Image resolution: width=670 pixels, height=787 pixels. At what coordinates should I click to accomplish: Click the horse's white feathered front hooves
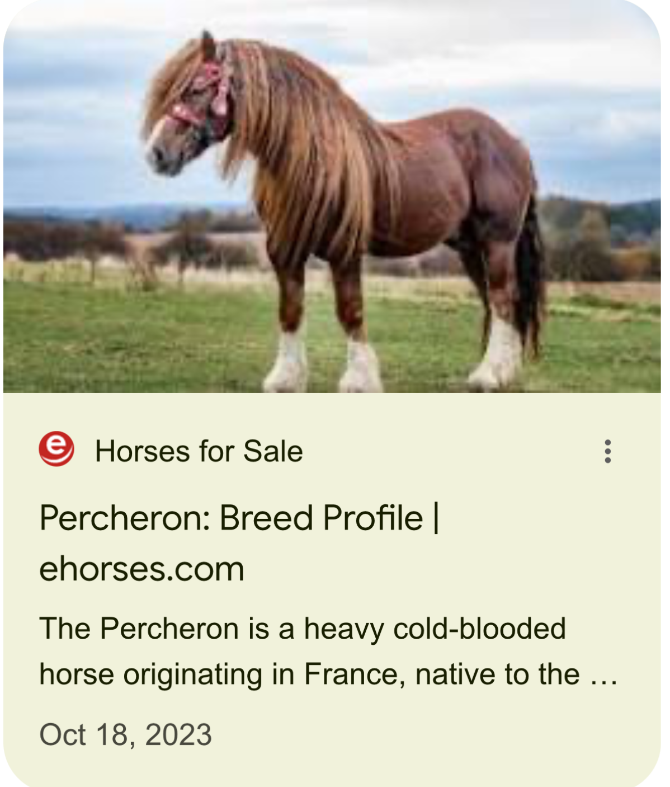pyautogui.click(x=323, y=363)
